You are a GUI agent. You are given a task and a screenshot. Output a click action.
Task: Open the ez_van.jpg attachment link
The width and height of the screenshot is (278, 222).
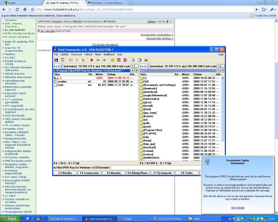48,31
